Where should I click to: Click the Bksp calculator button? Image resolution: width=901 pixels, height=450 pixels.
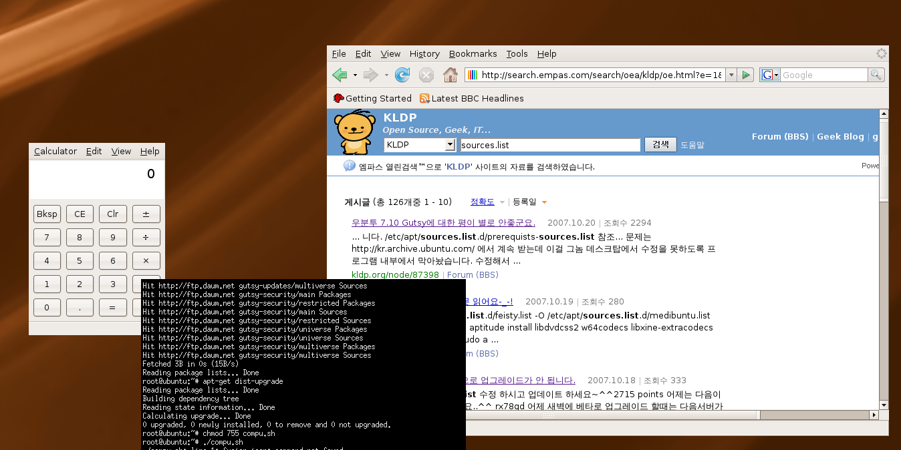point(47,214)
